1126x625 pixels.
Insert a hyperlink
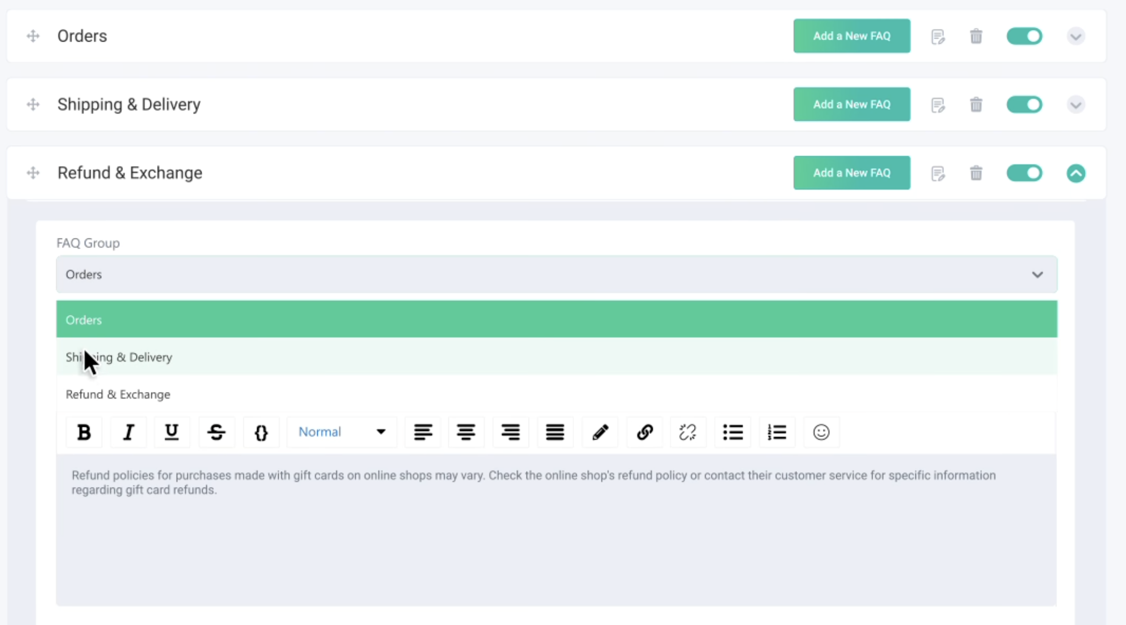645,432
